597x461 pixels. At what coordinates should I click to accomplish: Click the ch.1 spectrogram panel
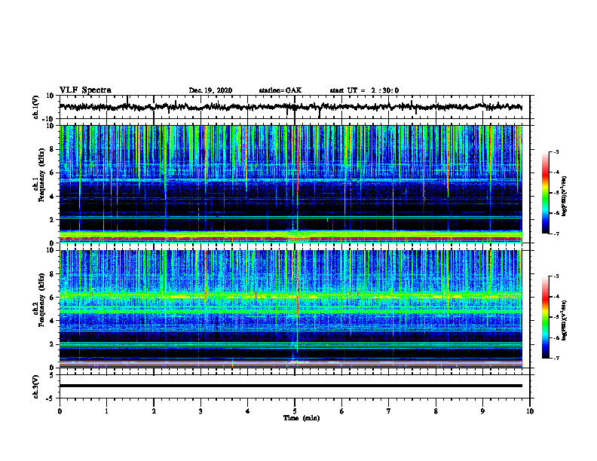(x=291, y=184)
